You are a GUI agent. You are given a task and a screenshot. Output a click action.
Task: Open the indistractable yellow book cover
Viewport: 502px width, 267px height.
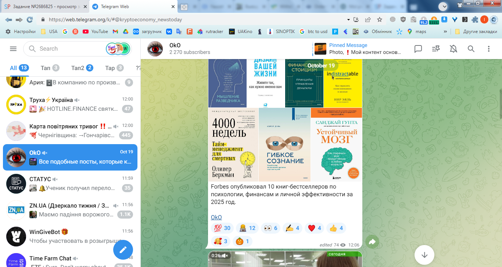tap(343, 83)
